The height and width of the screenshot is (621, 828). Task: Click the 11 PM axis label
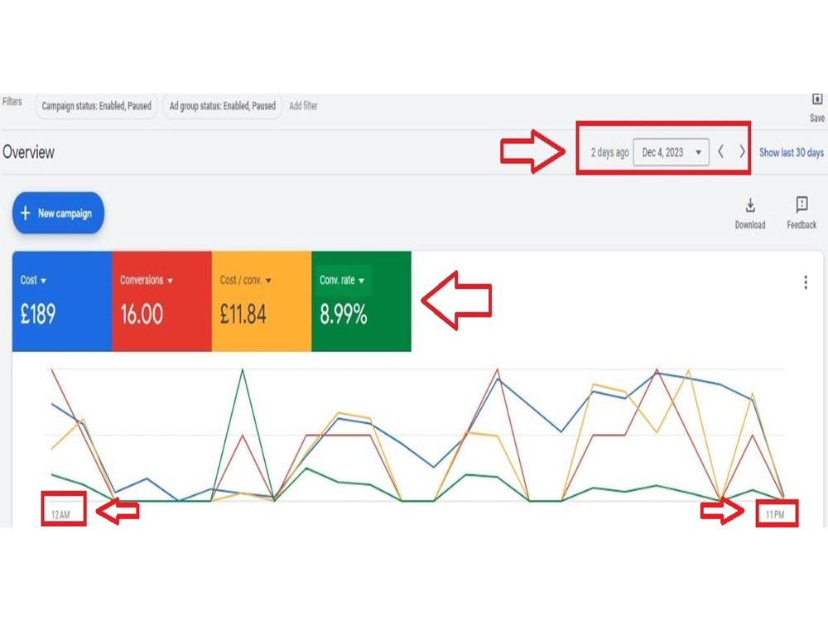[775, 514]
